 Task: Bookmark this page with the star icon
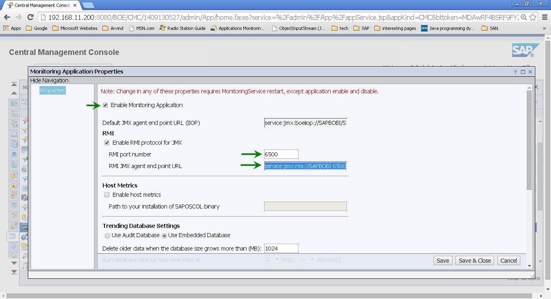532,17
